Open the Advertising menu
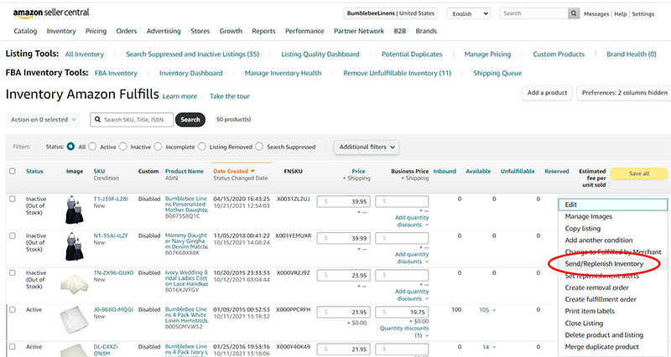Screen dimensions: 671x357 click(x=164, y=31)
